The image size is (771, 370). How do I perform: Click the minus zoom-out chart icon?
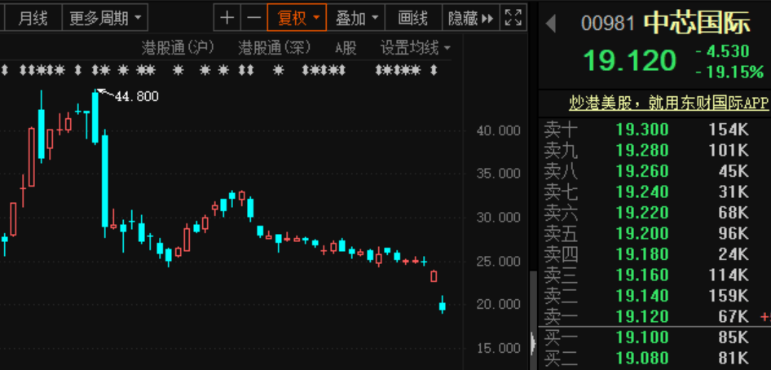point(254,18)
